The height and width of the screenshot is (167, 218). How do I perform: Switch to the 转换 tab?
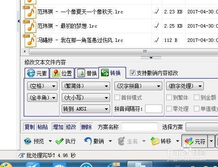112,73
